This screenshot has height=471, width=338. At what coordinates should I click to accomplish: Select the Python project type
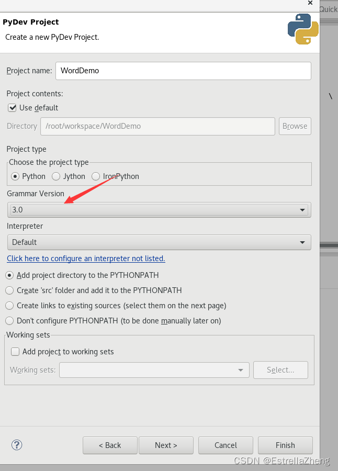click(x=15, y=176)
